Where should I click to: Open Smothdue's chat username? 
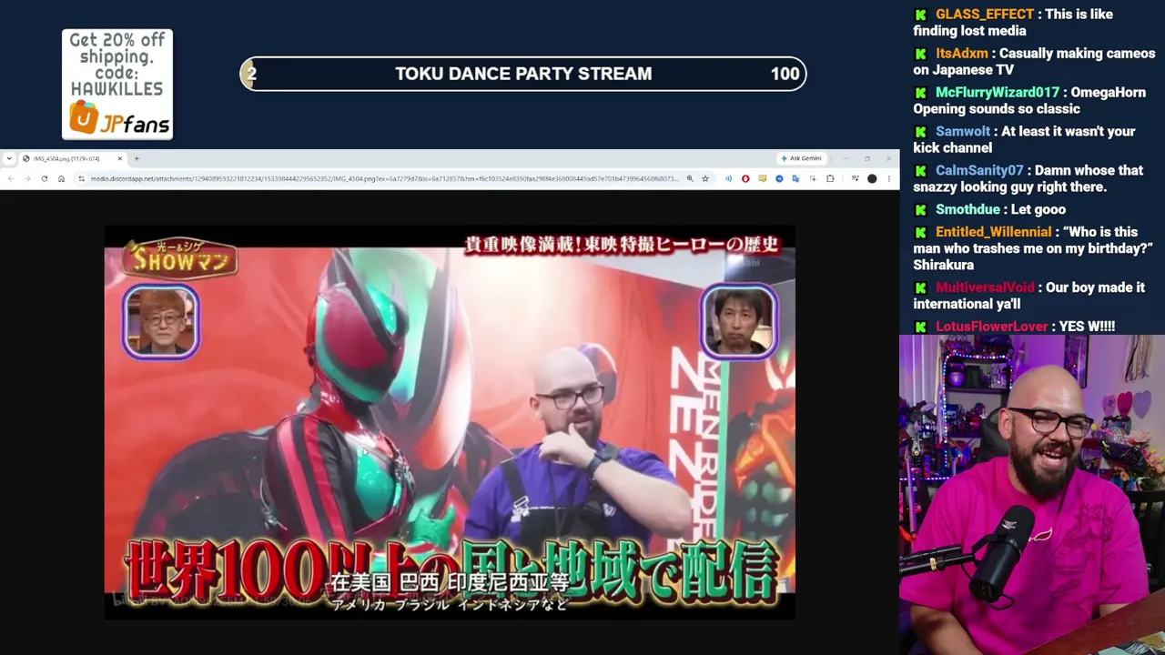(x=968, y=210)
